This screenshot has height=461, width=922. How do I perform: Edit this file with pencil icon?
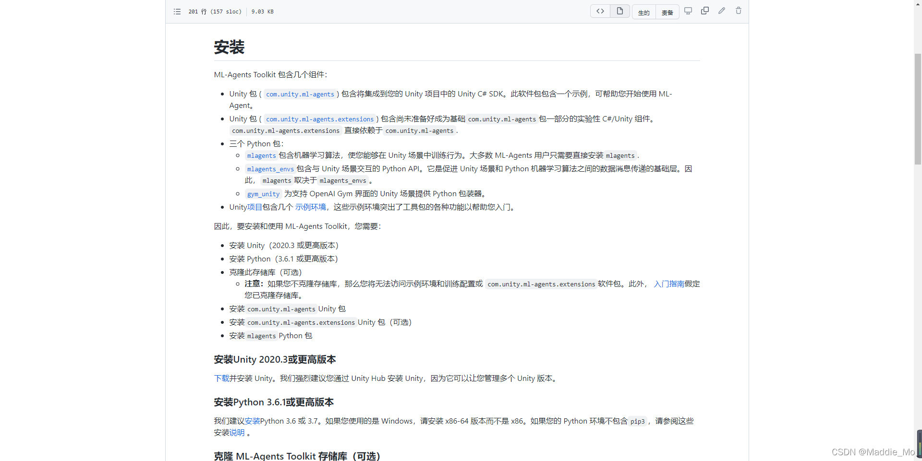pos(722,11)
